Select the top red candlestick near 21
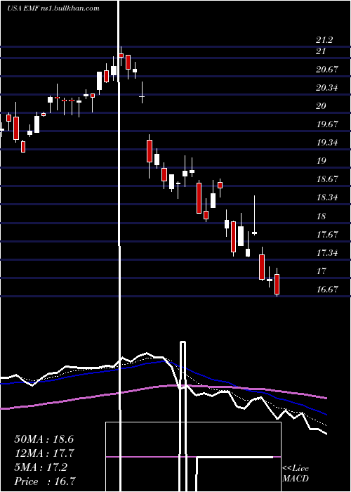Viewport: 351px width, 492px height. coord(121,56)
